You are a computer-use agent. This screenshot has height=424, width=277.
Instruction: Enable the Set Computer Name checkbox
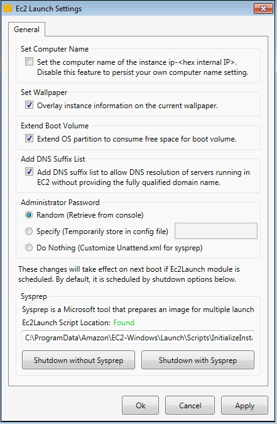tap(29, 62)
